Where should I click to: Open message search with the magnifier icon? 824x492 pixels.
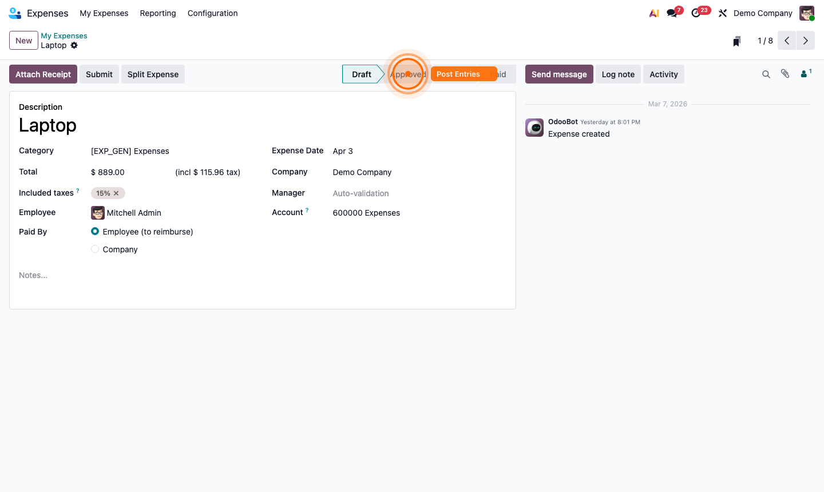click(x=766, y=74)
